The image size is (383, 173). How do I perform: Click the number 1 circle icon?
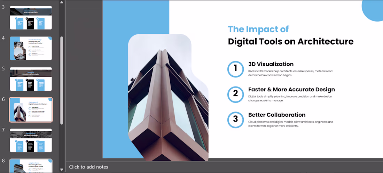235,69
